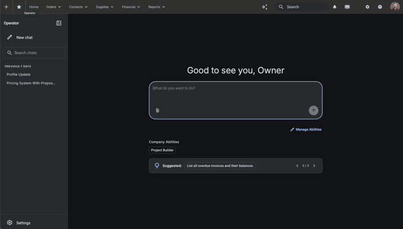Open Pricing System With Propos... chat
This screenshot has height=229, width=403.
tap(31, 83)
